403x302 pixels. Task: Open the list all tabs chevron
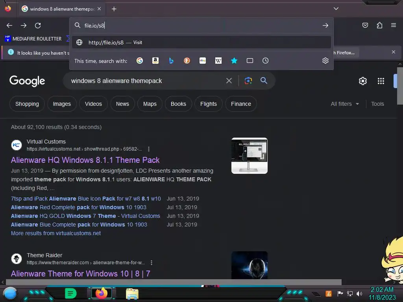click(x=336, y=9)
